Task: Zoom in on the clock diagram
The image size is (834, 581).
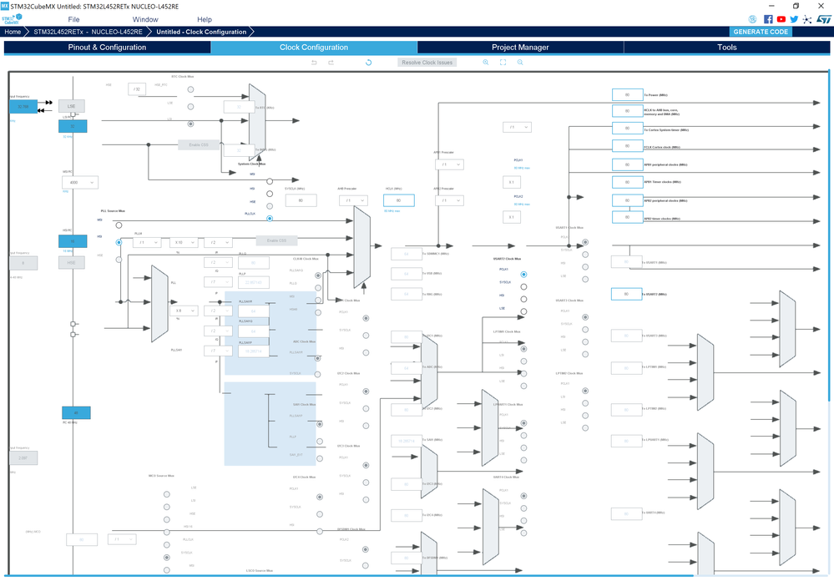Action: tap(486, 63)
